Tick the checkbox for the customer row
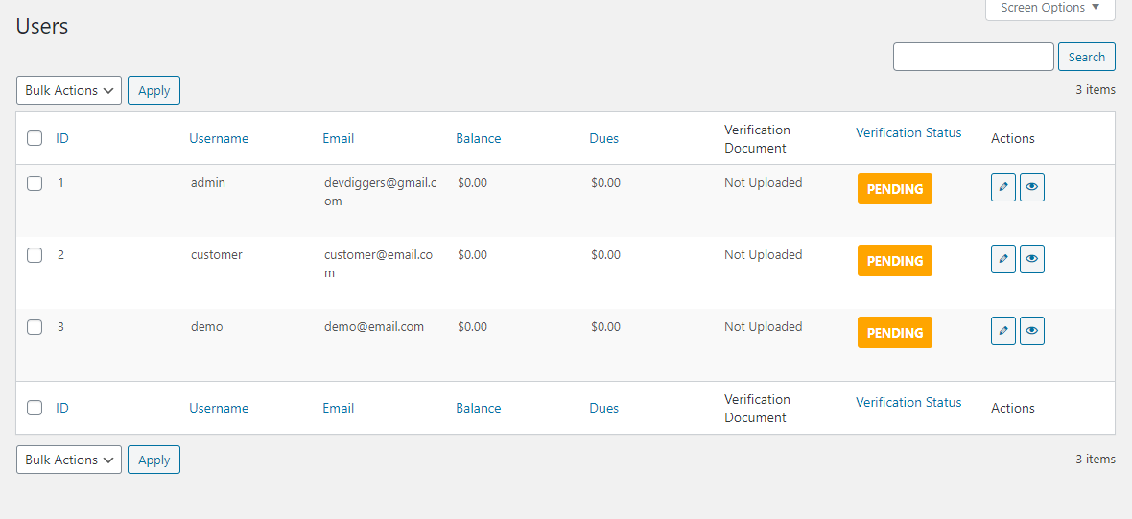The height and width of the screenshot is (519, 1132). click(35, 255)
